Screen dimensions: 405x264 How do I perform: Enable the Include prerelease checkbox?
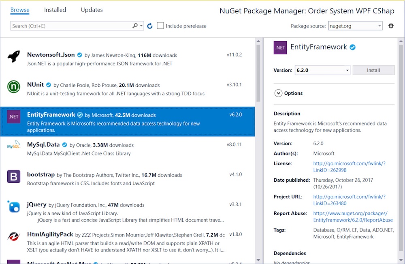(160, 26)
